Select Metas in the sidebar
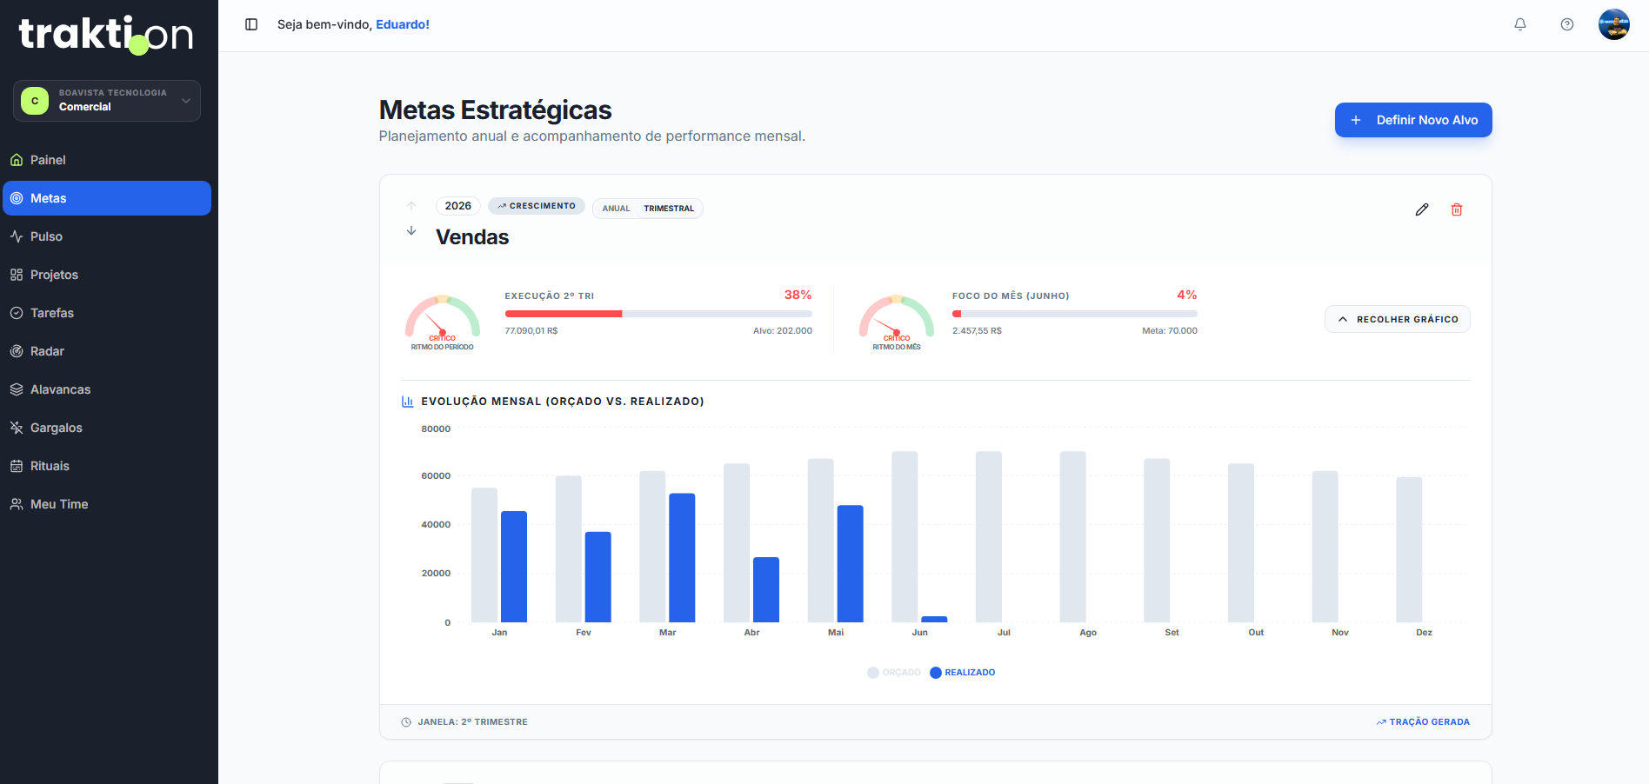 coord(107,198)
